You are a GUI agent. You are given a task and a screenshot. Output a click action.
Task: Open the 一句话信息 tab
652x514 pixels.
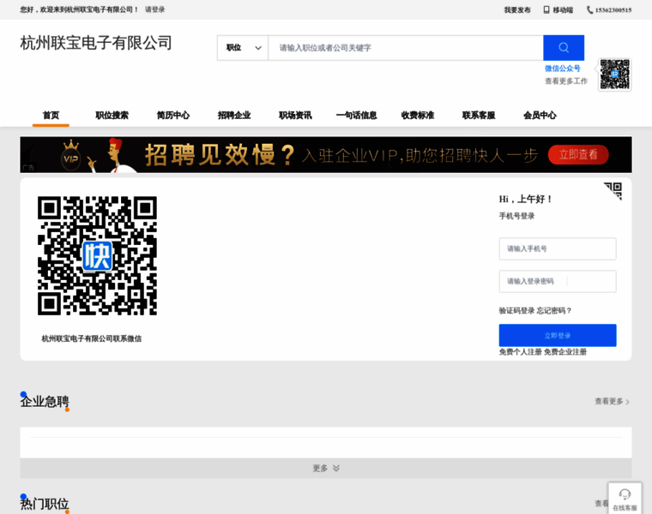click(356, 115)
